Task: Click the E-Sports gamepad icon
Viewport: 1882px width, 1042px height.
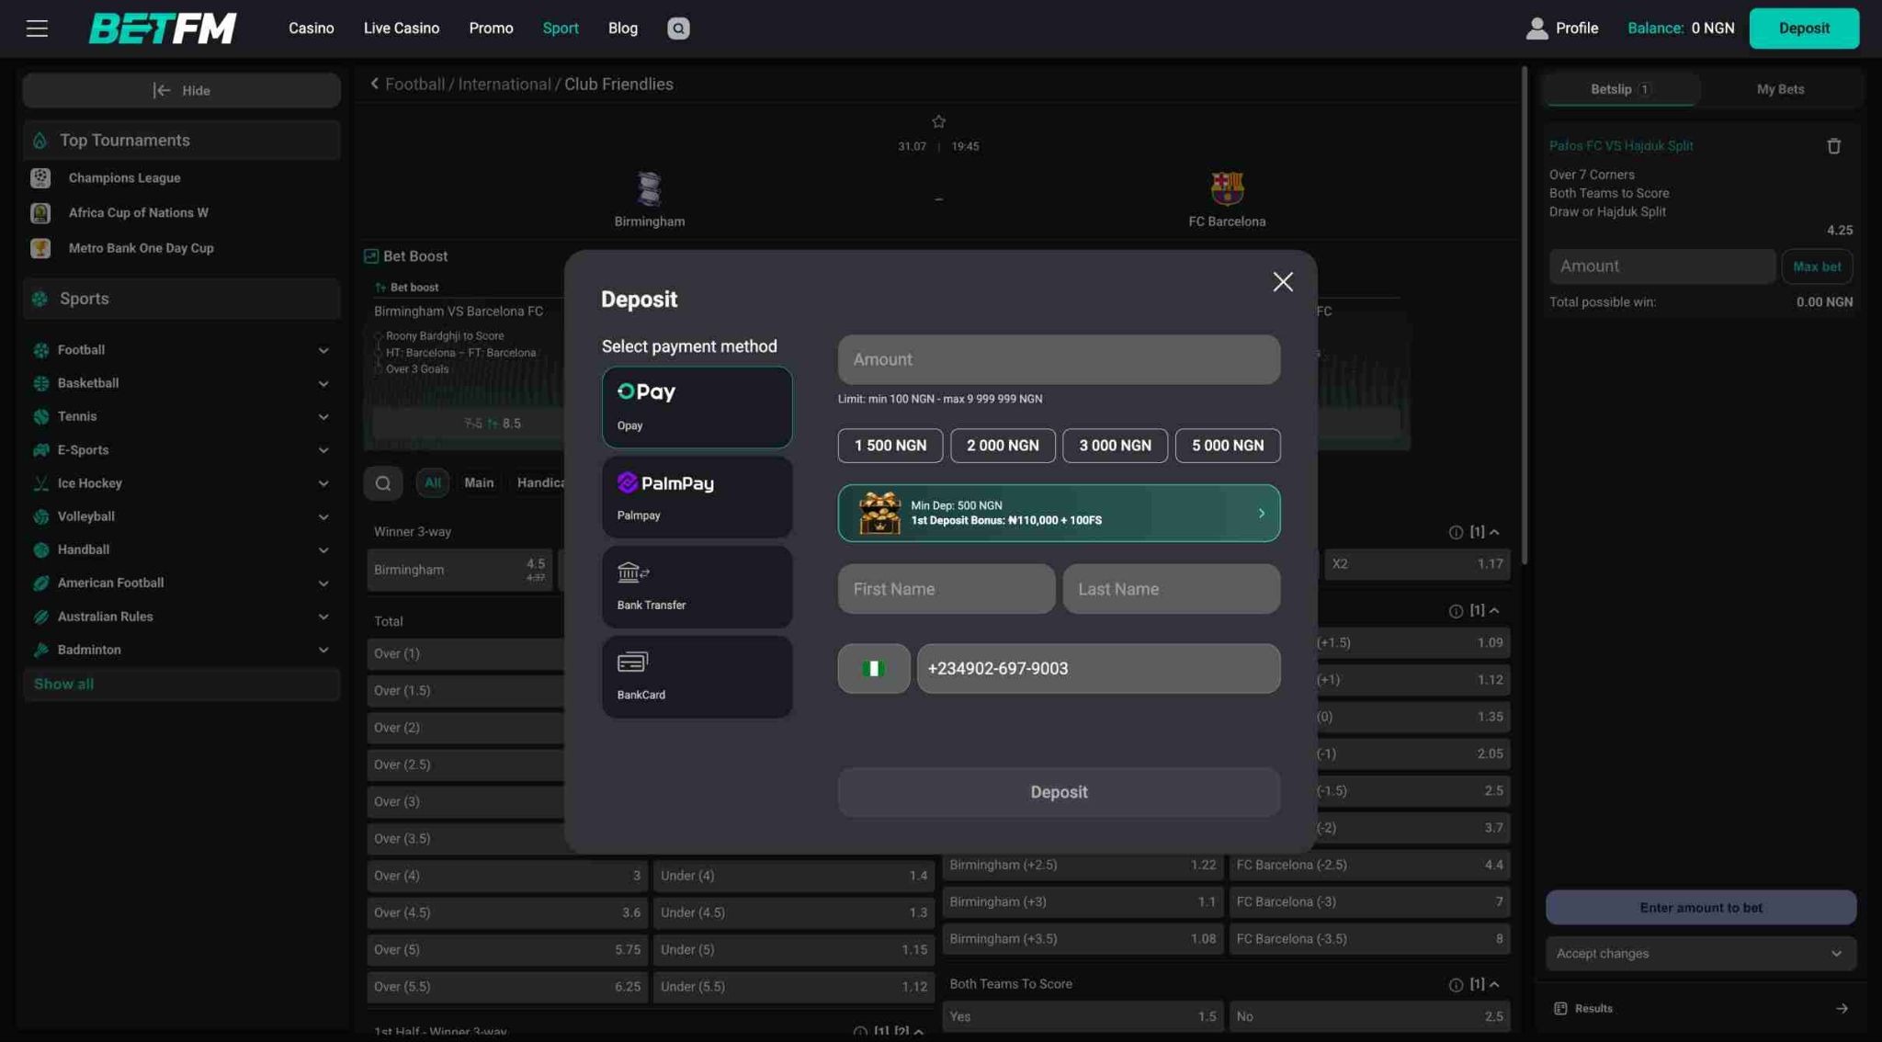Action: (x=40, y=450)
